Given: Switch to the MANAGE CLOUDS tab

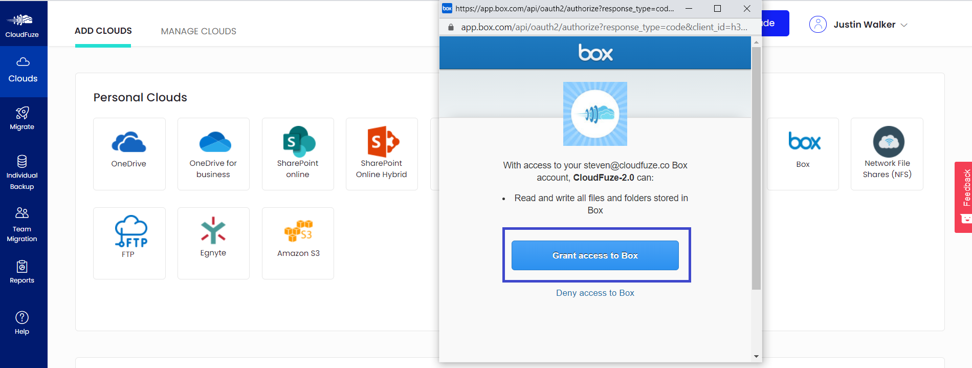Looking at the screenshot, I should point(198,31).
